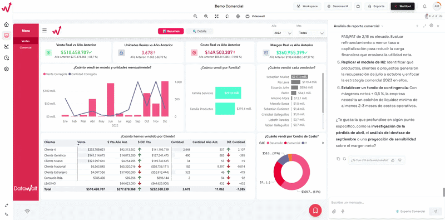Image resolution: width=445 pixels, height=220 pixels.
Task: Open Sesiones IA
Action: (x=338, y=6)
